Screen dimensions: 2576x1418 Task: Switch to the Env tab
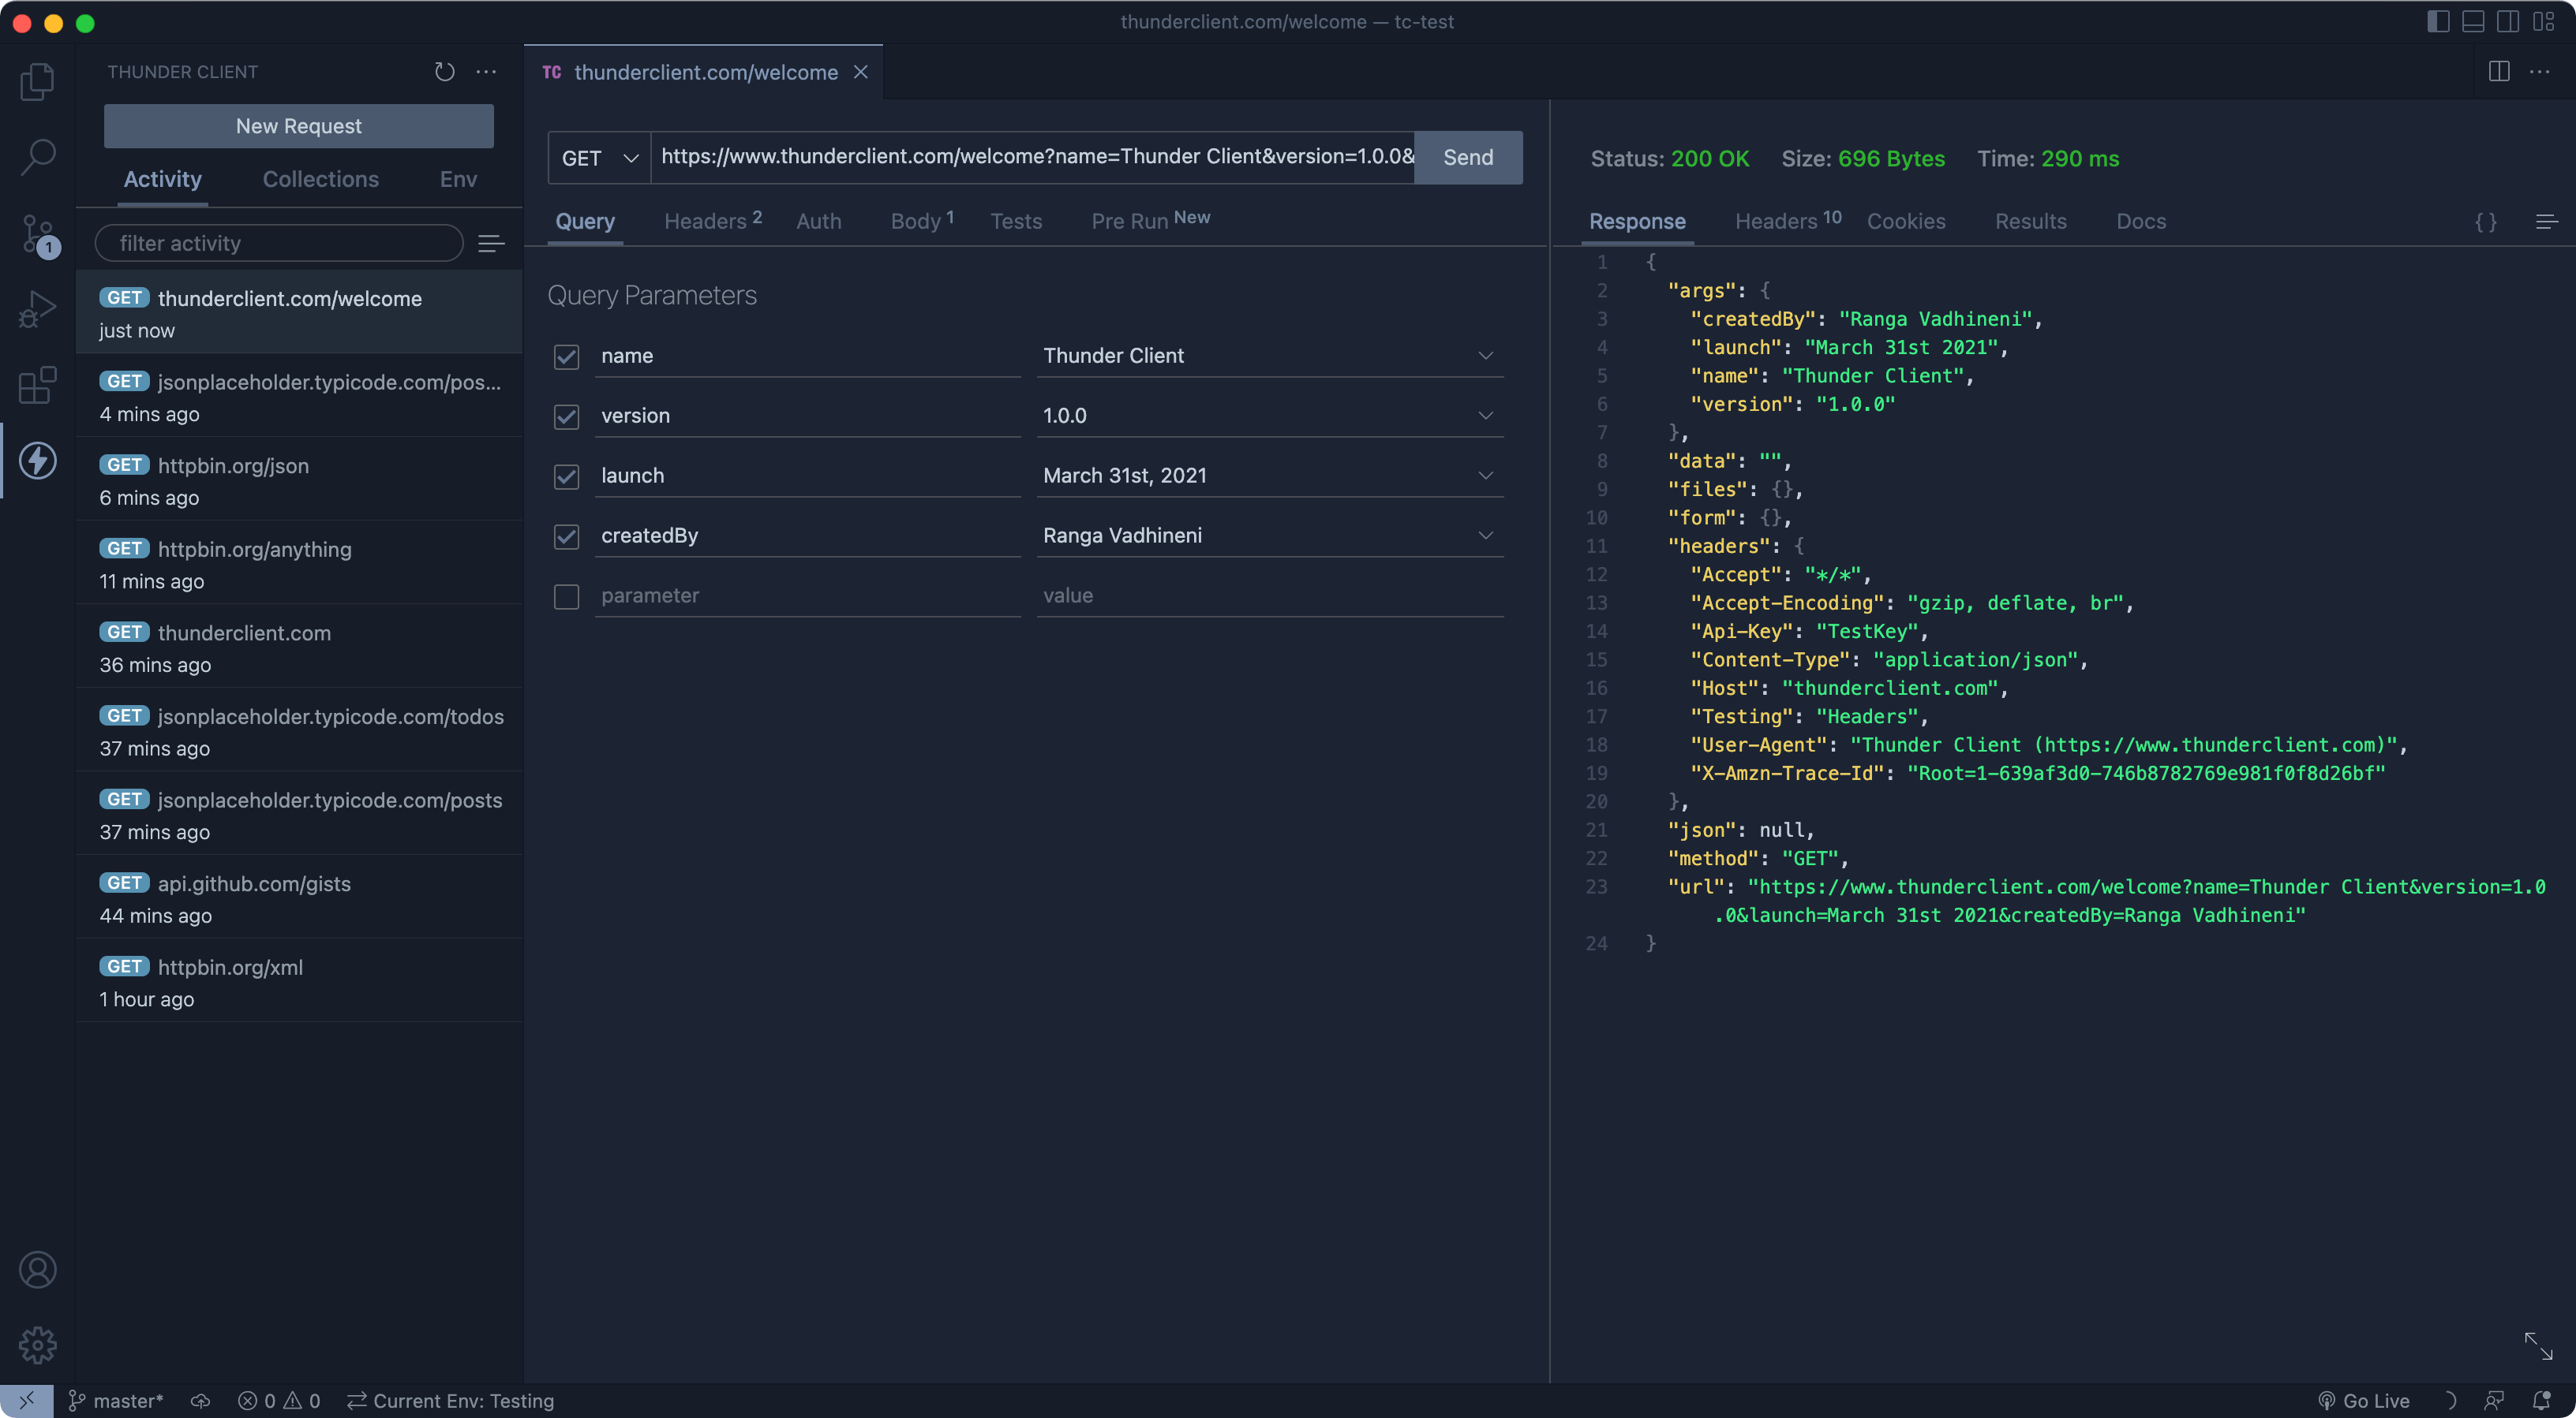(458, 179)
